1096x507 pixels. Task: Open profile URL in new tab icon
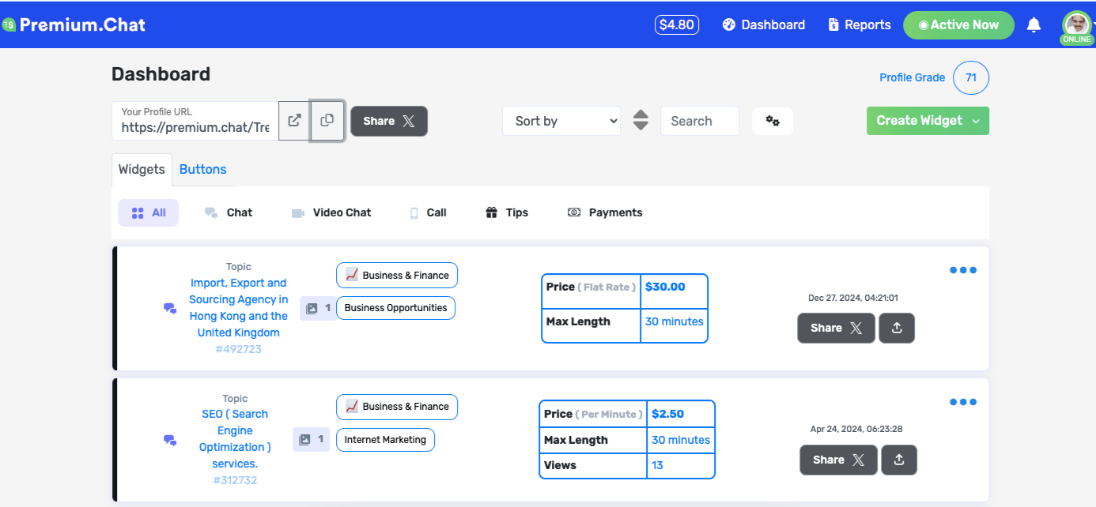(x=294, y=121)
